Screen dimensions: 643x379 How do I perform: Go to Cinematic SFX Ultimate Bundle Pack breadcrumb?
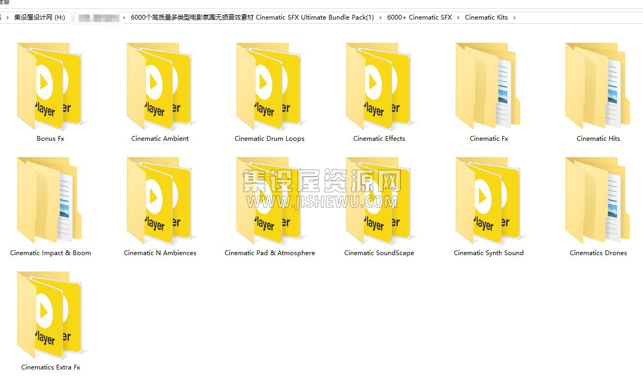[x=252, y=17]
